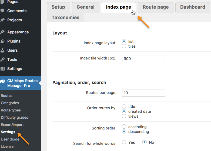211x151 pixels.
Task: Enable Yes for whole word search
Action: (x=124, y=142)
